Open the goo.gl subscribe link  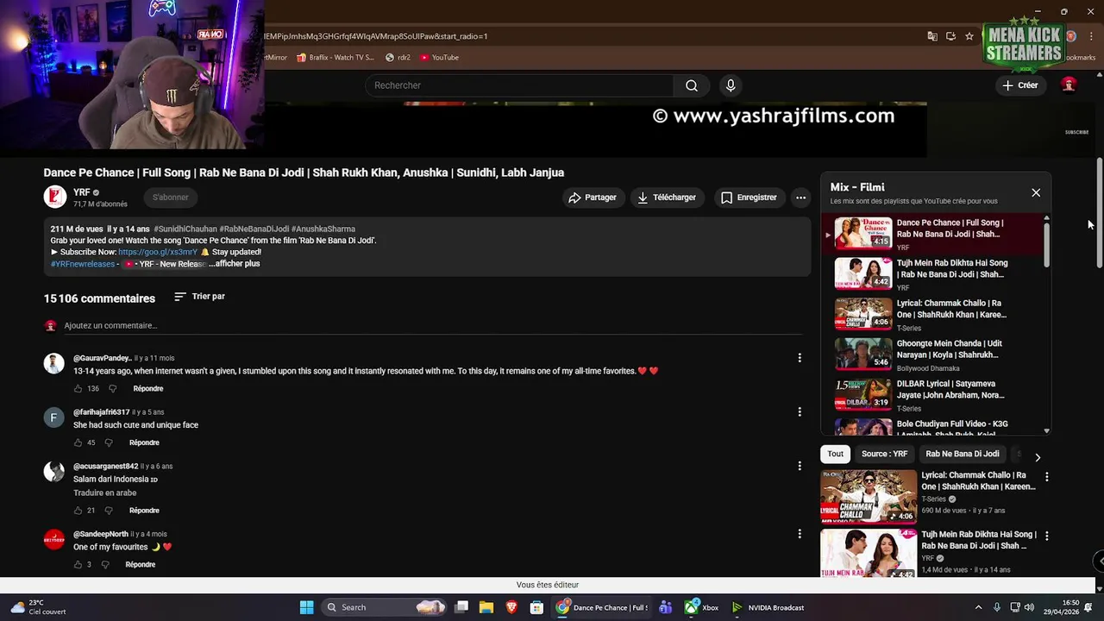tap(158, 252)
